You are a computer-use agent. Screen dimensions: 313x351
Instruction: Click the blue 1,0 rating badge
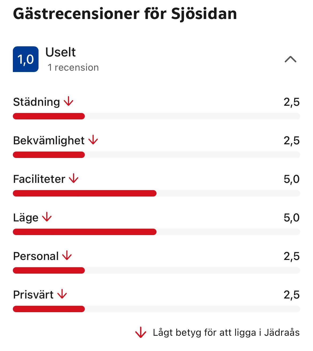click(26, 59)
